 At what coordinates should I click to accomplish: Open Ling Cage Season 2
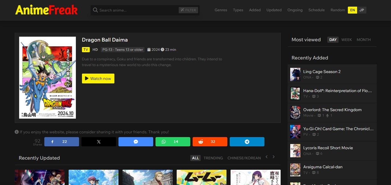click(322, 72)
